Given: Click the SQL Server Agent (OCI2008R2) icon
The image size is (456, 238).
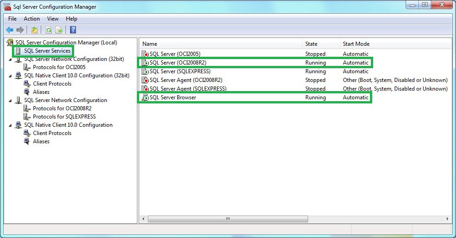Looking at the screenshot, I should 145,80.
